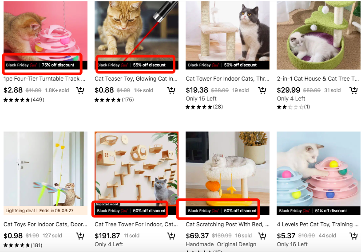This screenshot has width=361, height=252.
Task: Add the $19.38 Cat Tower to cart
Action: [x=262, y=90]
